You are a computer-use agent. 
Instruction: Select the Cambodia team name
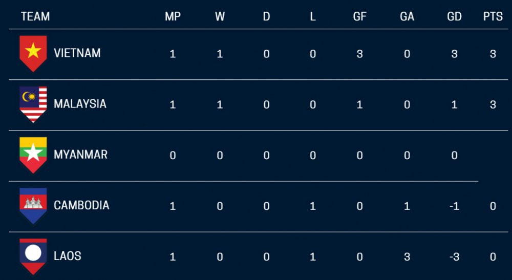pyautogui.click(x=81, y=205)
